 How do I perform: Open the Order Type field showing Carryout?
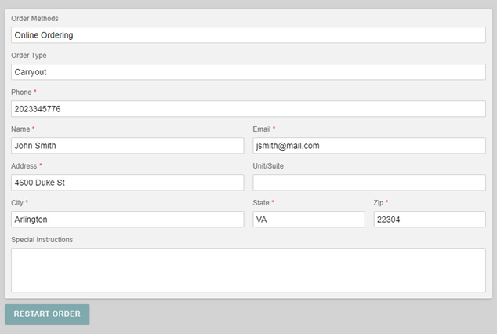coord(248,72)
